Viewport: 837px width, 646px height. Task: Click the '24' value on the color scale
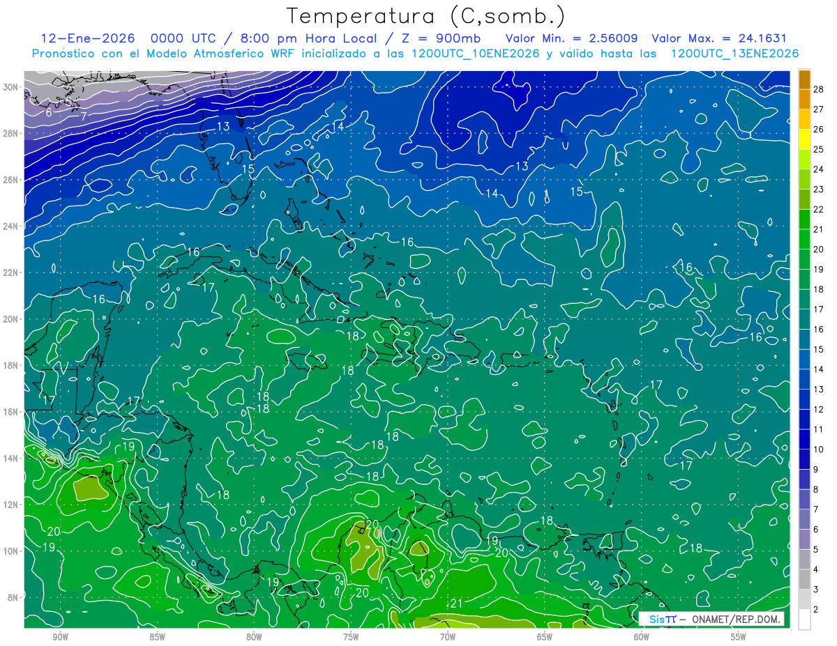[x=819, y=169]
